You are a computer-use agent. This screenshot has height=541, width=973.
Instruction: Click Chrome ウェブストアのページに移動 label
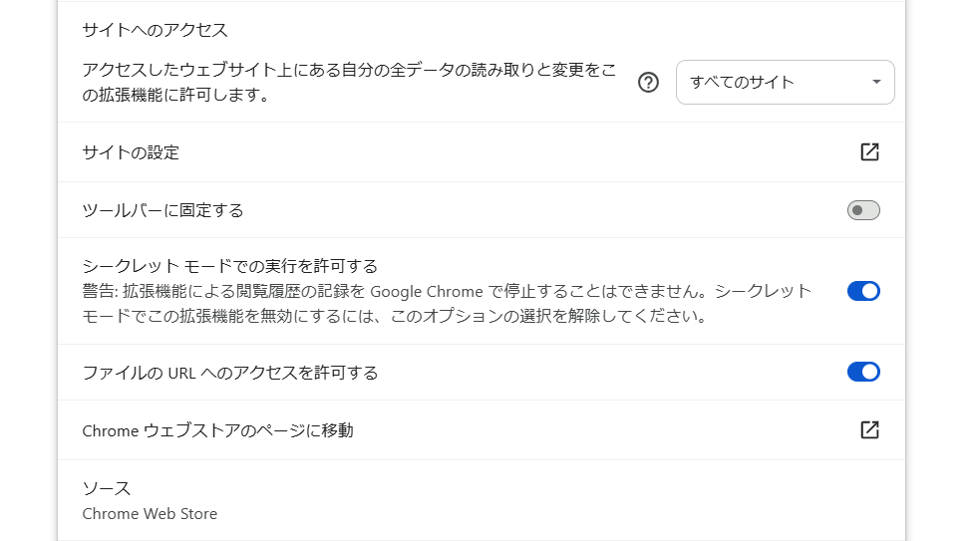tap(217, 430)
